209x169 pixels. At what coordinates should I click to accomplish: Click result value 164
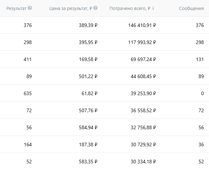tap(28, 145)
